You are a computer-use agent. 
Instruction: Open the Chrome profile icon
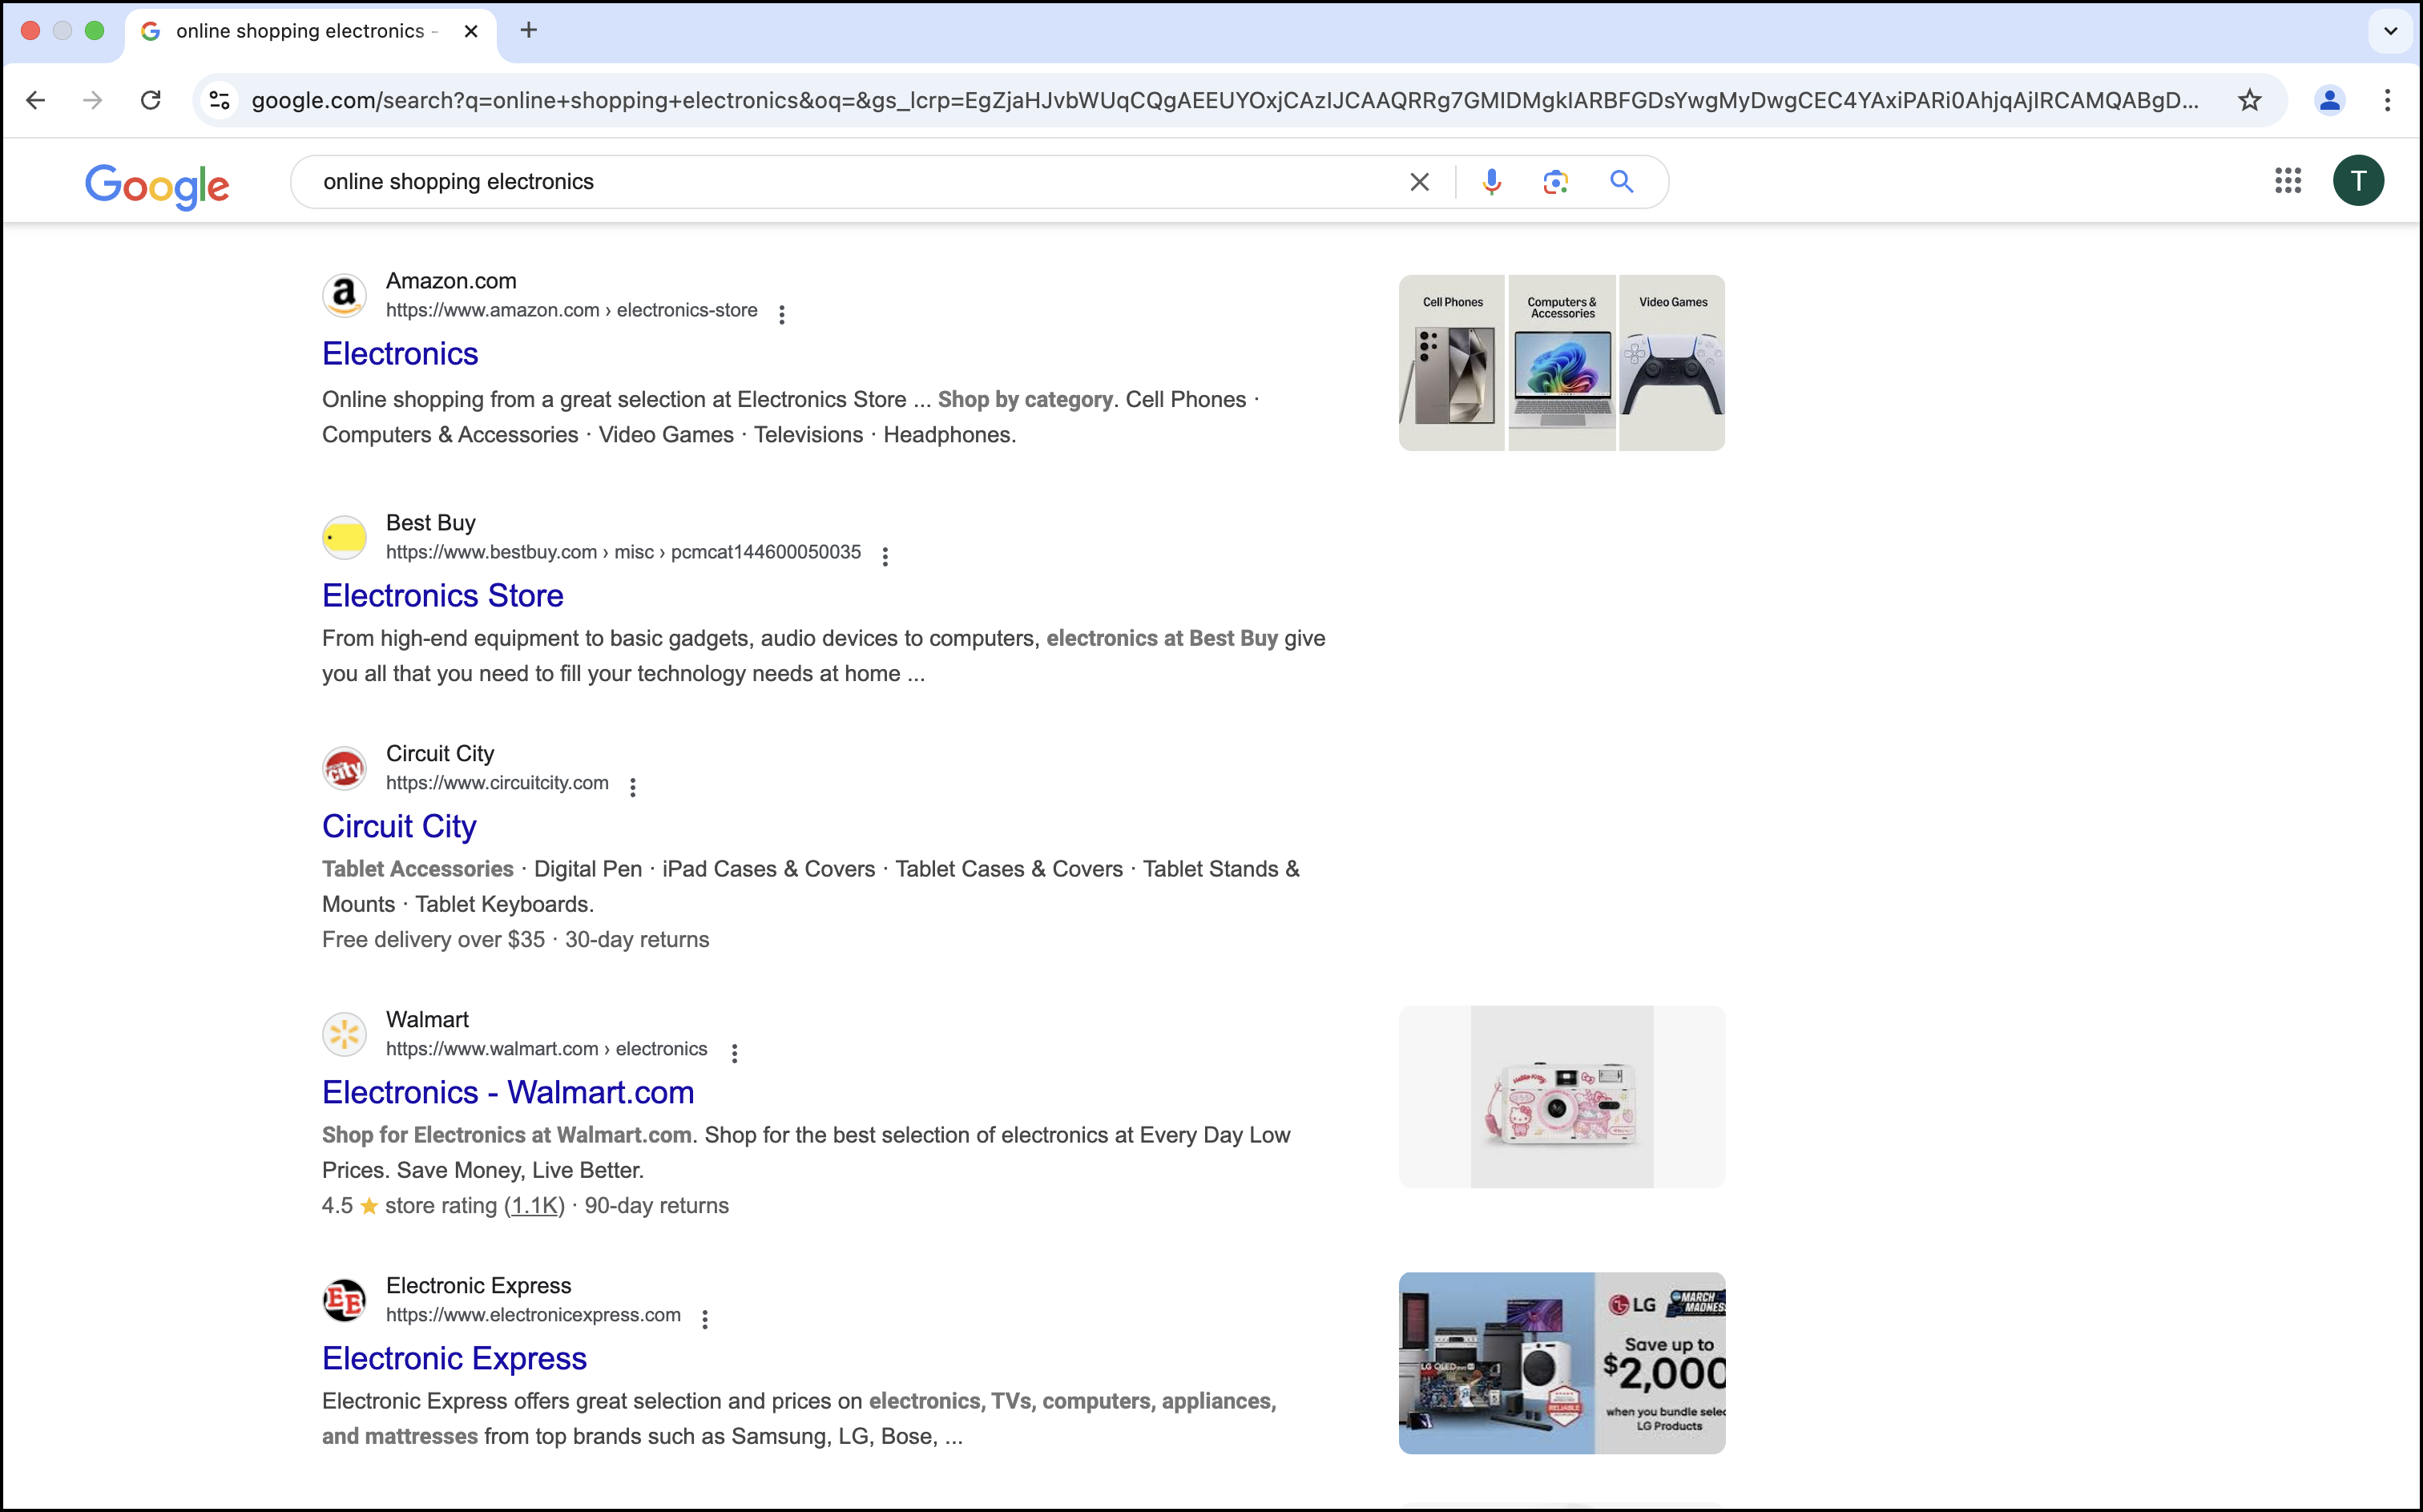(x=2329, y=100)
